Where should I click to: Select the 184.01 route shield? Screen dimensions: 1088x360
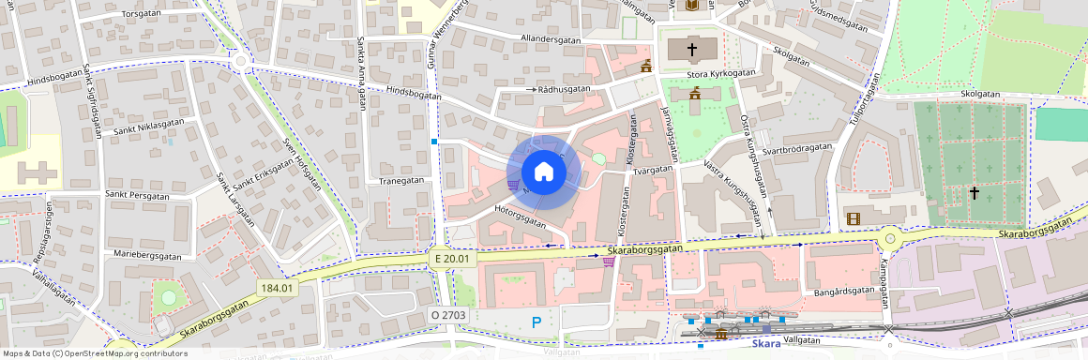tap(279, 287)
